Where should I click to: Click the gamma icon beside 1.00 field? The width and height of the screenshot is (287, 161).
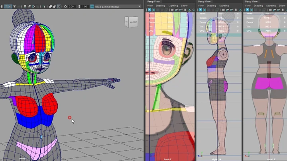79,7
